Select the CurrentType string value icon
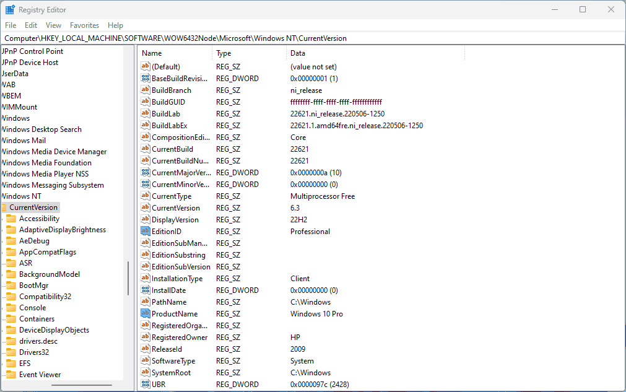 146,196
